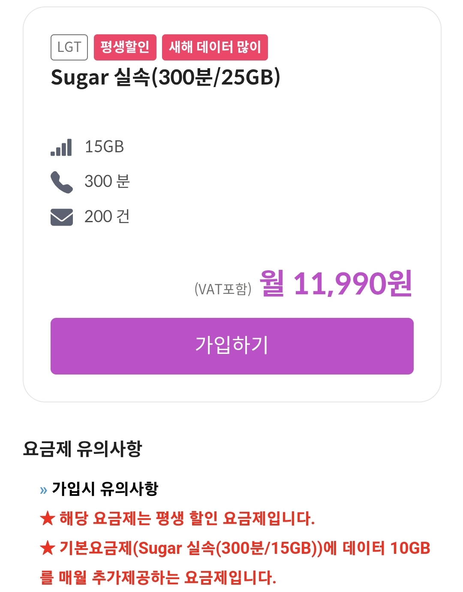
Task: Click the 평생 할인 요금제입니다 notice line
Action: coord(186,519)
